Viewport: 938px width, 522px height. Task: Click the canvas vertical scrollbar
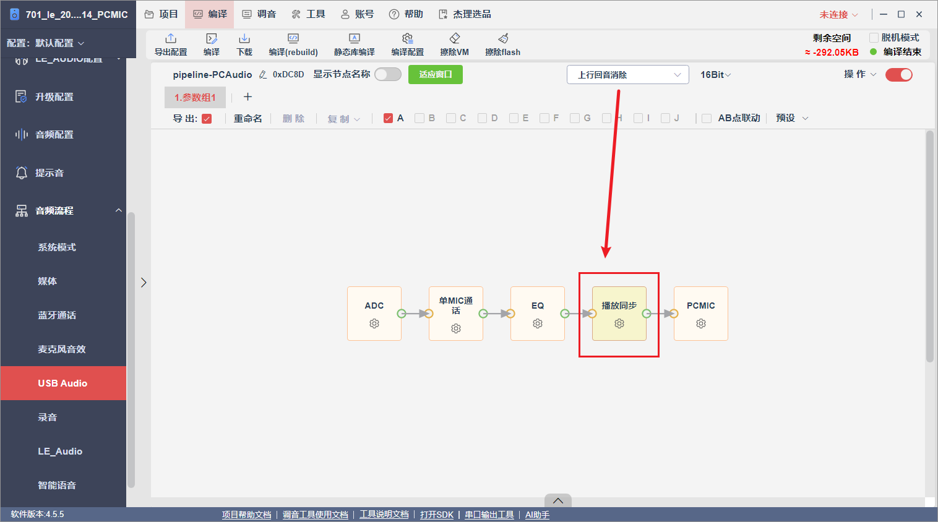point(929,246)
